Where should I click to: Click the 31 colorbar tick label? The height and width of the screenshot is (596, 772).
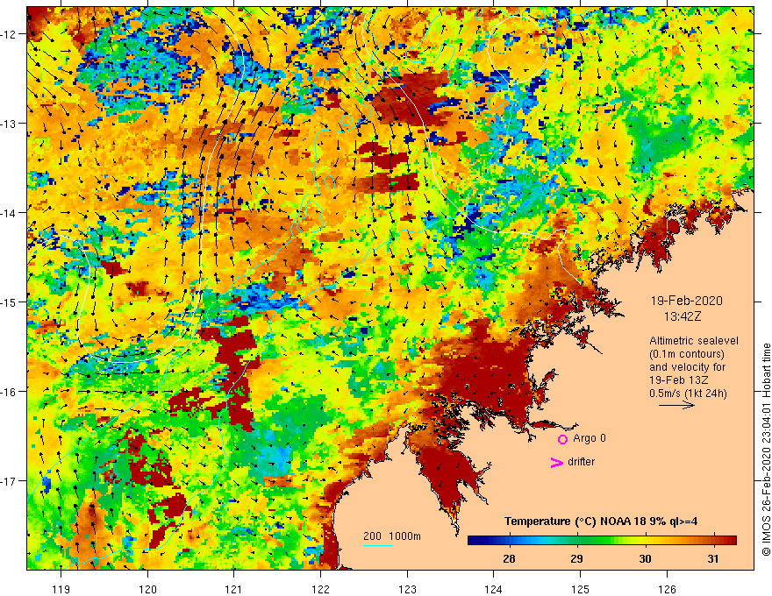713,558
